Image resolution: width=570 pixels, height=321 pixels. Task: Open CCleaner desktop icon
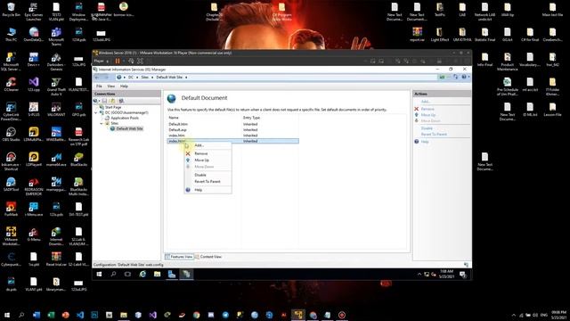click(11, 85)
